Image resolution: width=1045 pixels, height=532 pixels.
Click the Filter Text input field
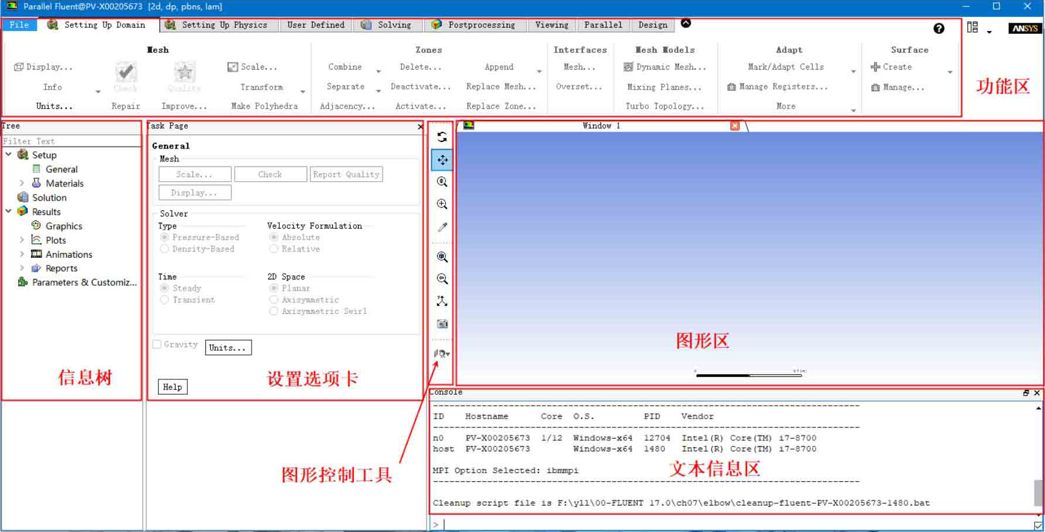click(x=70, y=141)
